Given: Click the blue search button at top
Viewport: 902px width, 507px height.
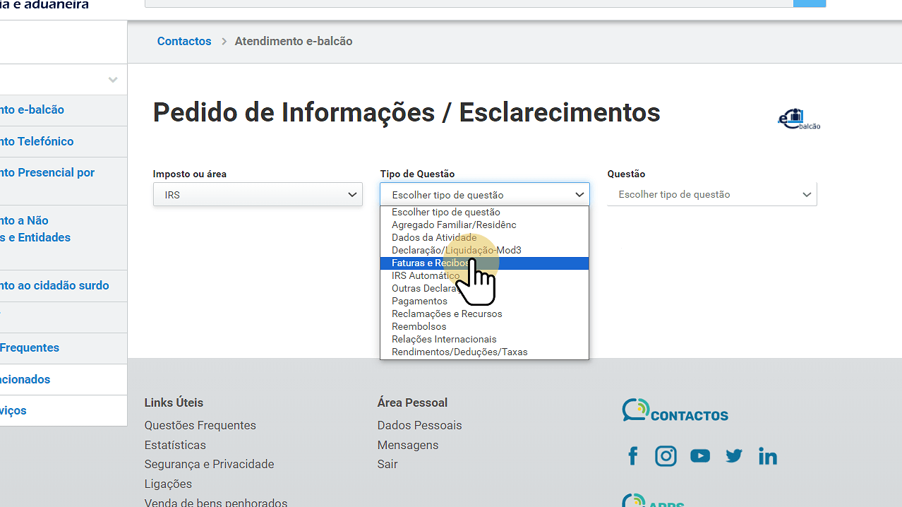Looking at the screenshot, I should [809, 3].
